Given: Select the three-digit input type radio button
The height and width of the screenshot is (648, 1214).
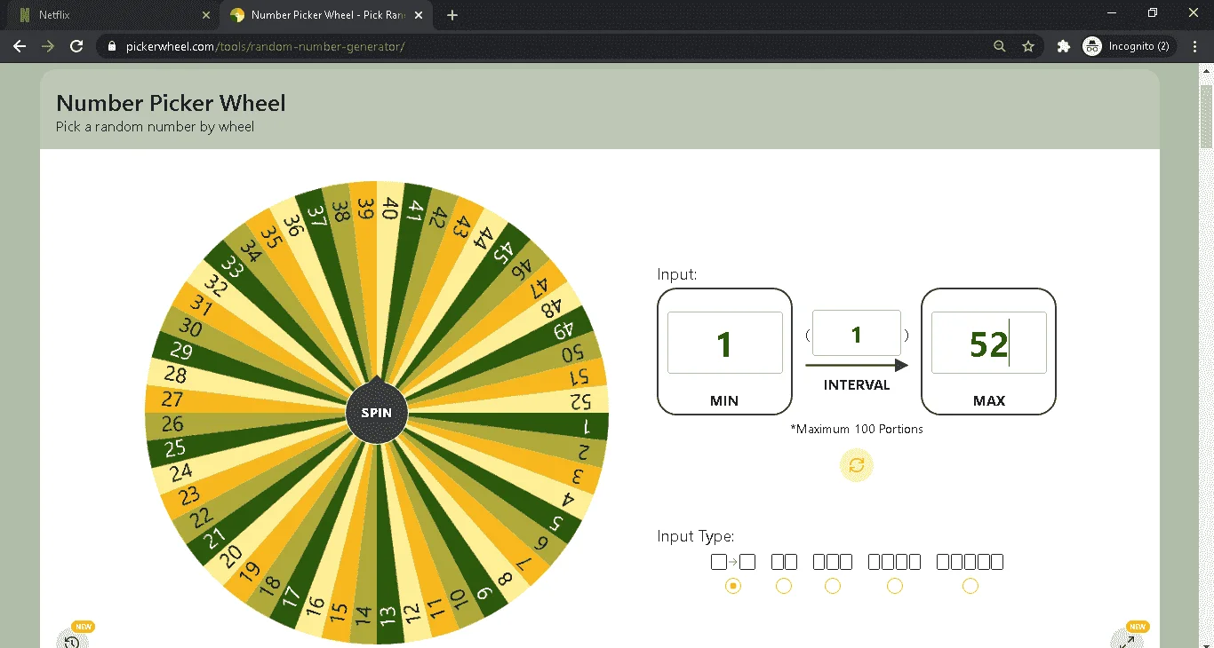Looking at the screenshot, I should point(833,586).
